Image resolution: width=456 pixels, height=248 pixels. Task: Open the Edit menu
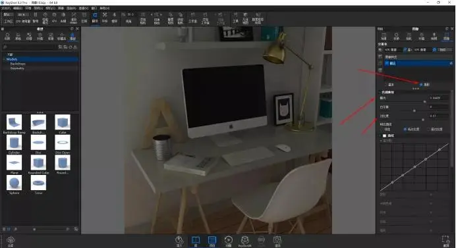[x=18, y=8]
